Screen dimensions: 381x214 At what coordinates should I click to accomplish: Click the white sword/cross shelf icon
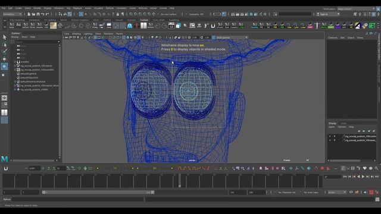[317, 26]
